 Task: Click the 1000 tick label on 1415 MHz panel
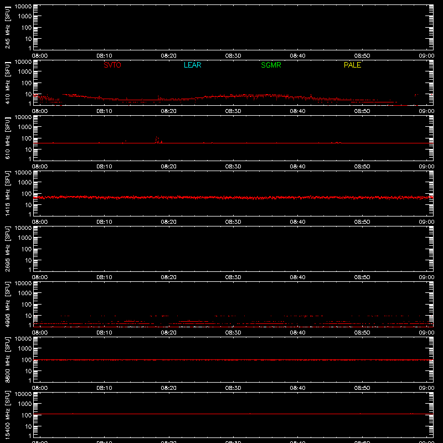pyautogui.click(x=25, y=182)
